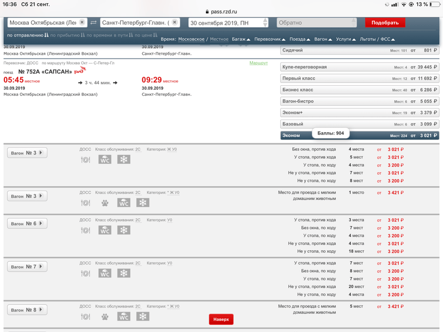Click the dining plate icon for Вагон № 6

(86, 230)
